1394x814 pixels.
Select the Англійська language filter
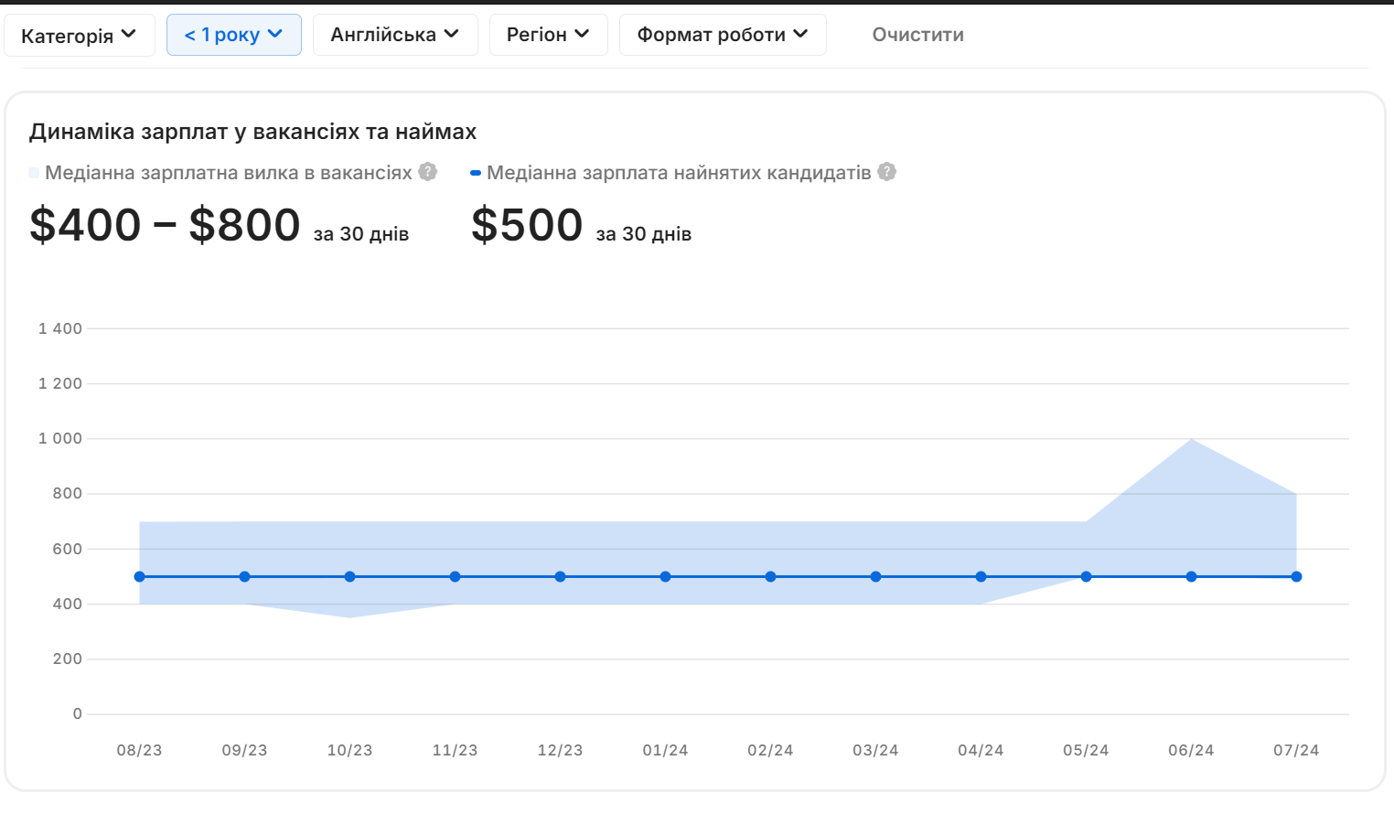click(395, 34)
